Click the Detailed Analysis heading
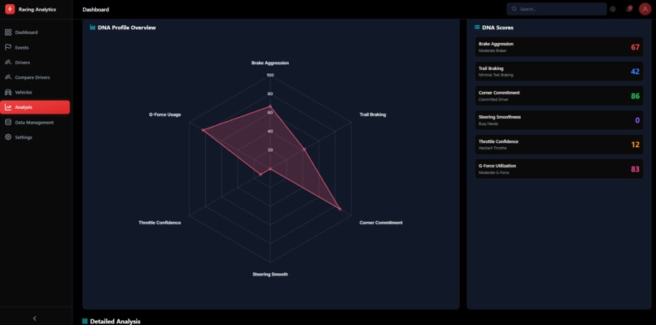 coord(115,321)
